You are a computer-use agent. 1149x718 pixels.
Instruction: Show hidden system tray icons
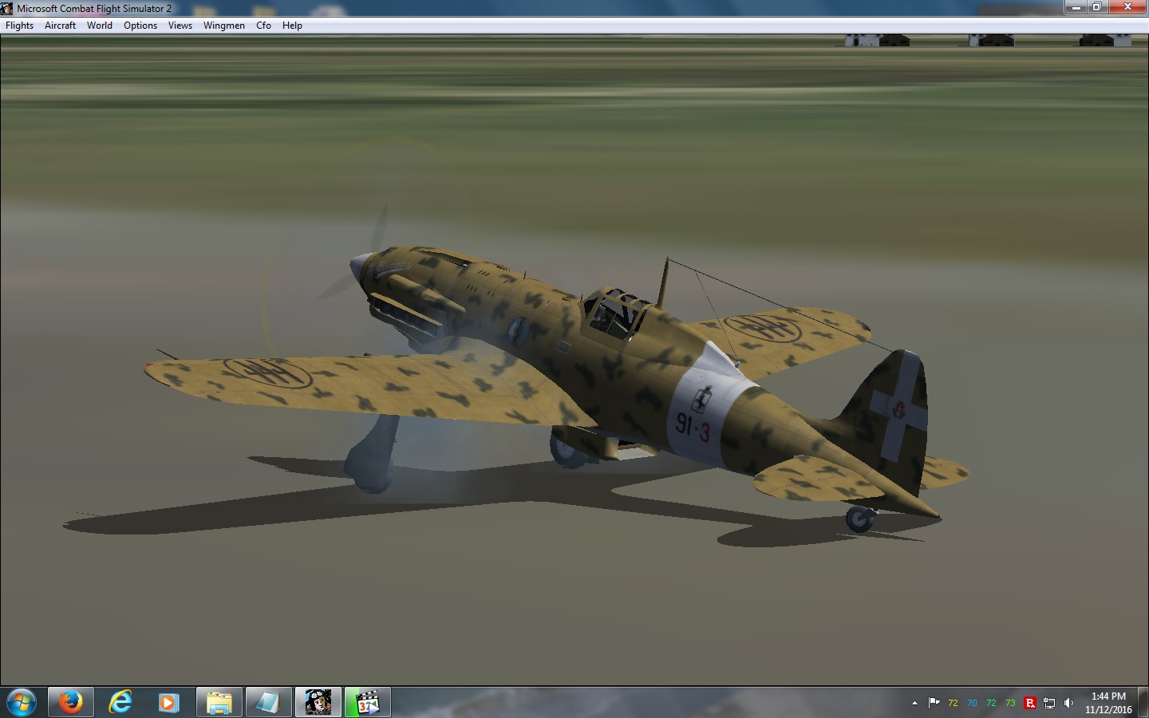pos(914,703)
